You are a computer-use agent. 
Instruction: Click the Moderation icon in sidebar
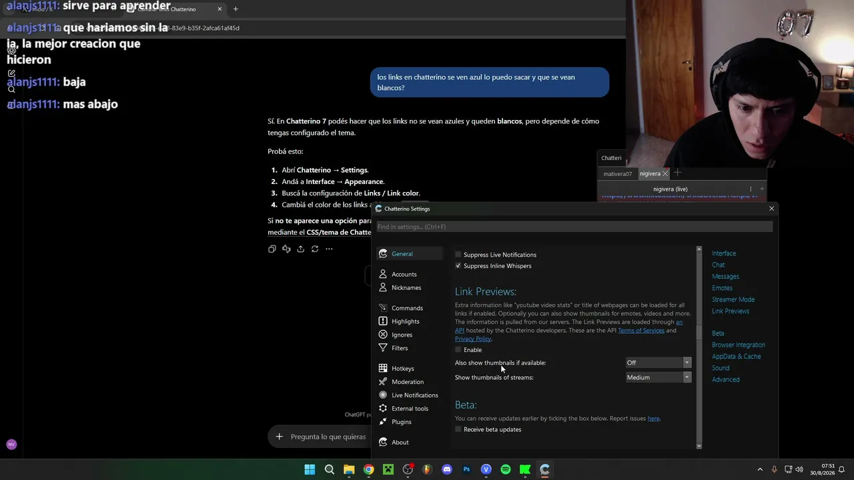pos(383,382)
